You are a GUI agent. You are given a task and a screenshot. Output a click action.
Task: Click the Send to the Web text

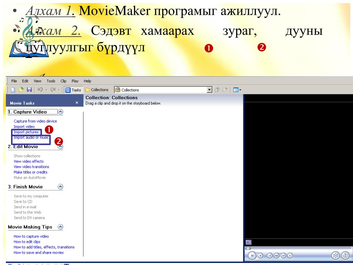(x=27, y=212)
